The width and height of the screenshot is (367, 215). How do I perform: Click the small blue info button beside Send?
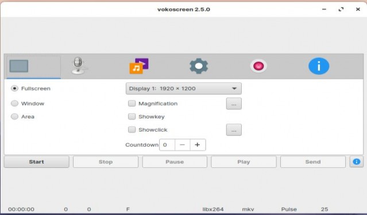[357, 162]
